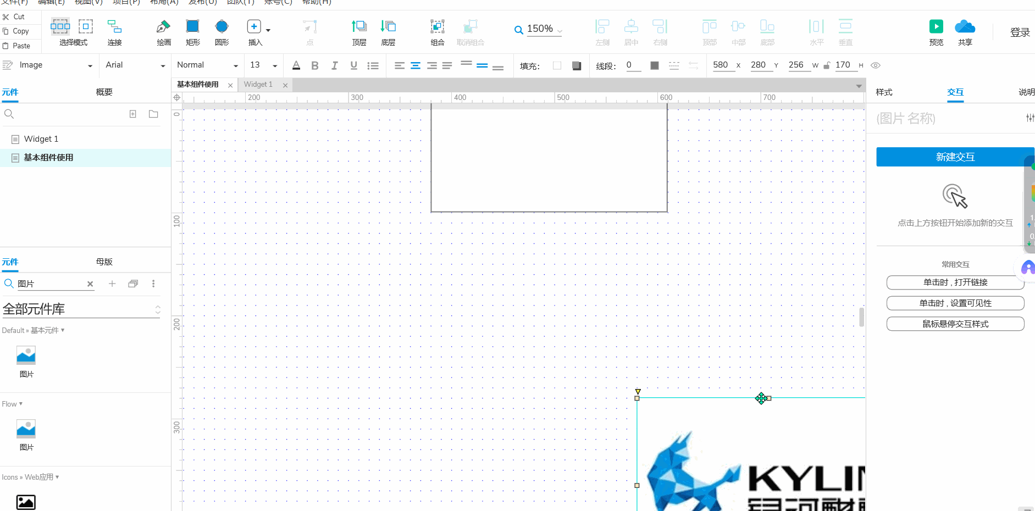Open the line style pattern picker
This screenshot has height=511, width=1035.
click(x=674, y=65)
